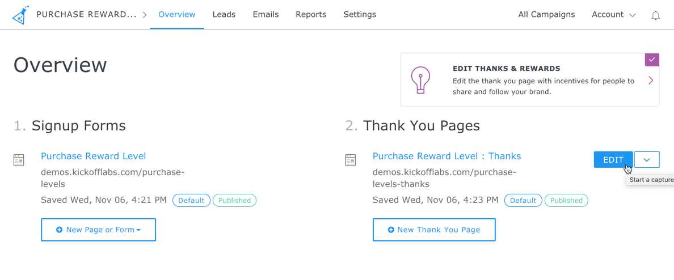Open the Account dropdown menu
The height and width of the screenshot is (280, 674).
coord(613,15)
